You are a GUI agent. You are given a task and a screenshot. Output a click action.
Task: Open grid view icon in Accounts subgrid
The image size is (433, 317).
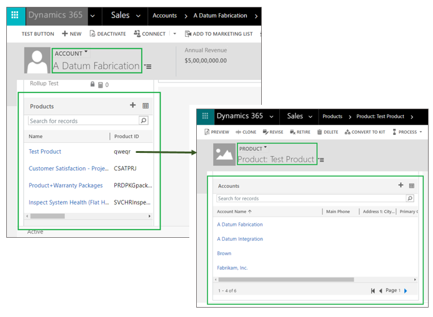pos(412,186)
